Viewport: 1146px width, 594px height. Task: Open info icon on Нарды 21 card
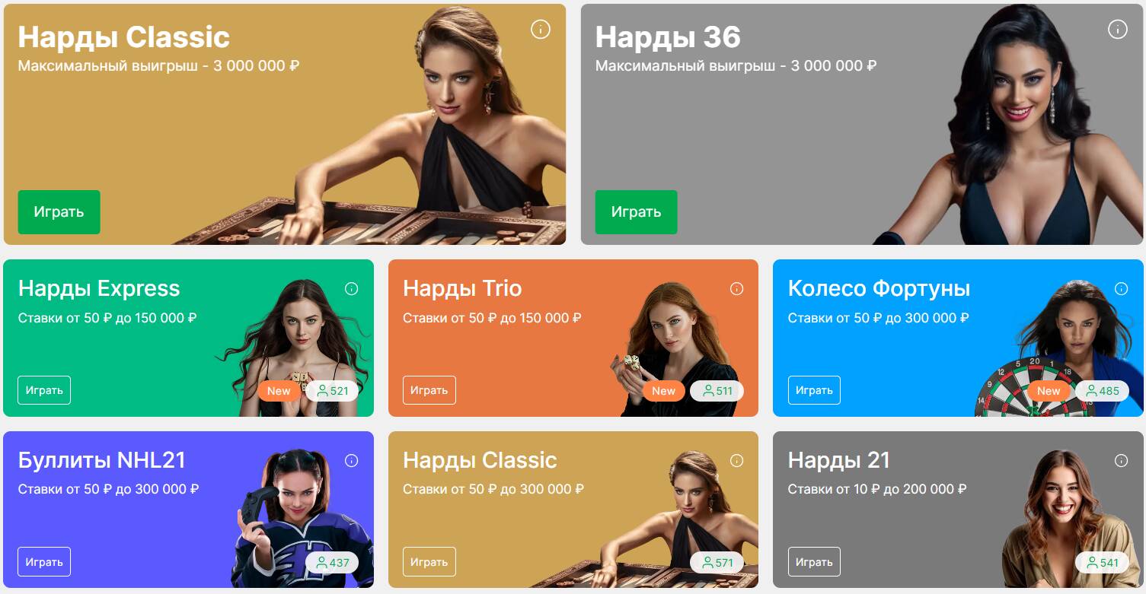point(1121,461)
